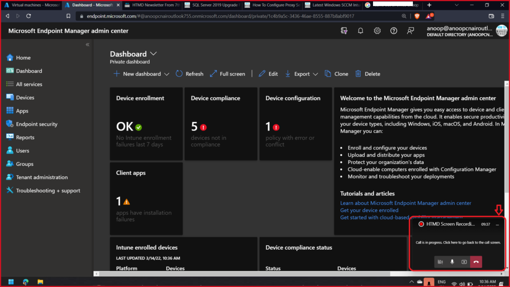Open the feedback icon in header
This screenshot has height=287, width=510.
(410, 30)
